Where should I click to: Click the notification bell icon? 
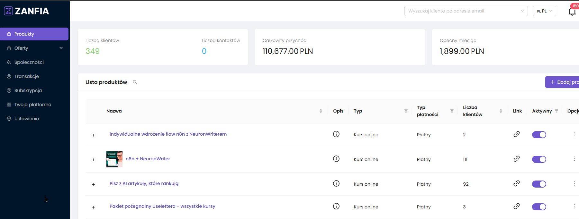(x=572, y=12)
